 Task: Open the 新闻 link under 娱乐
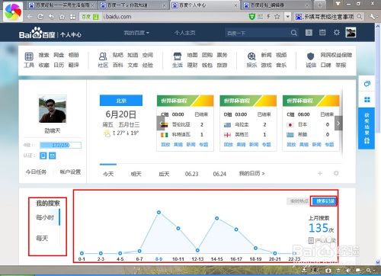coord(266,55)
